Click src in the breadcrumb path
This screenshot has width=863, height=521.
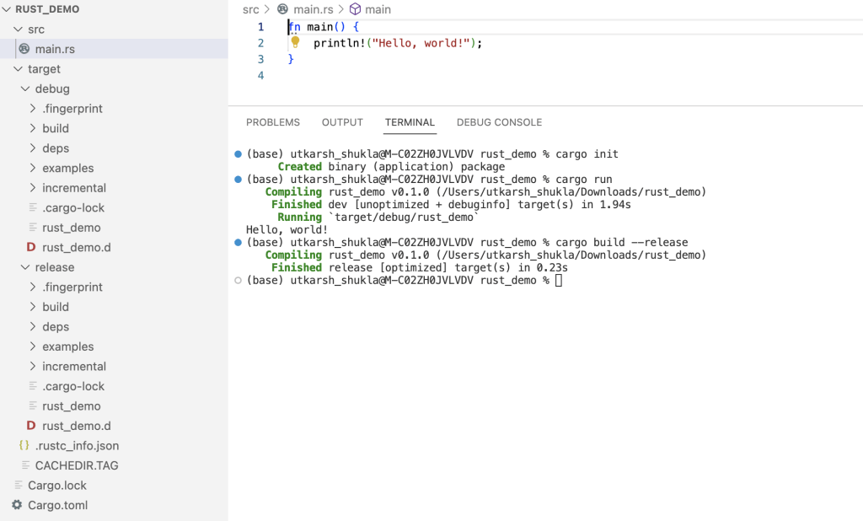[x=249, y=8]
